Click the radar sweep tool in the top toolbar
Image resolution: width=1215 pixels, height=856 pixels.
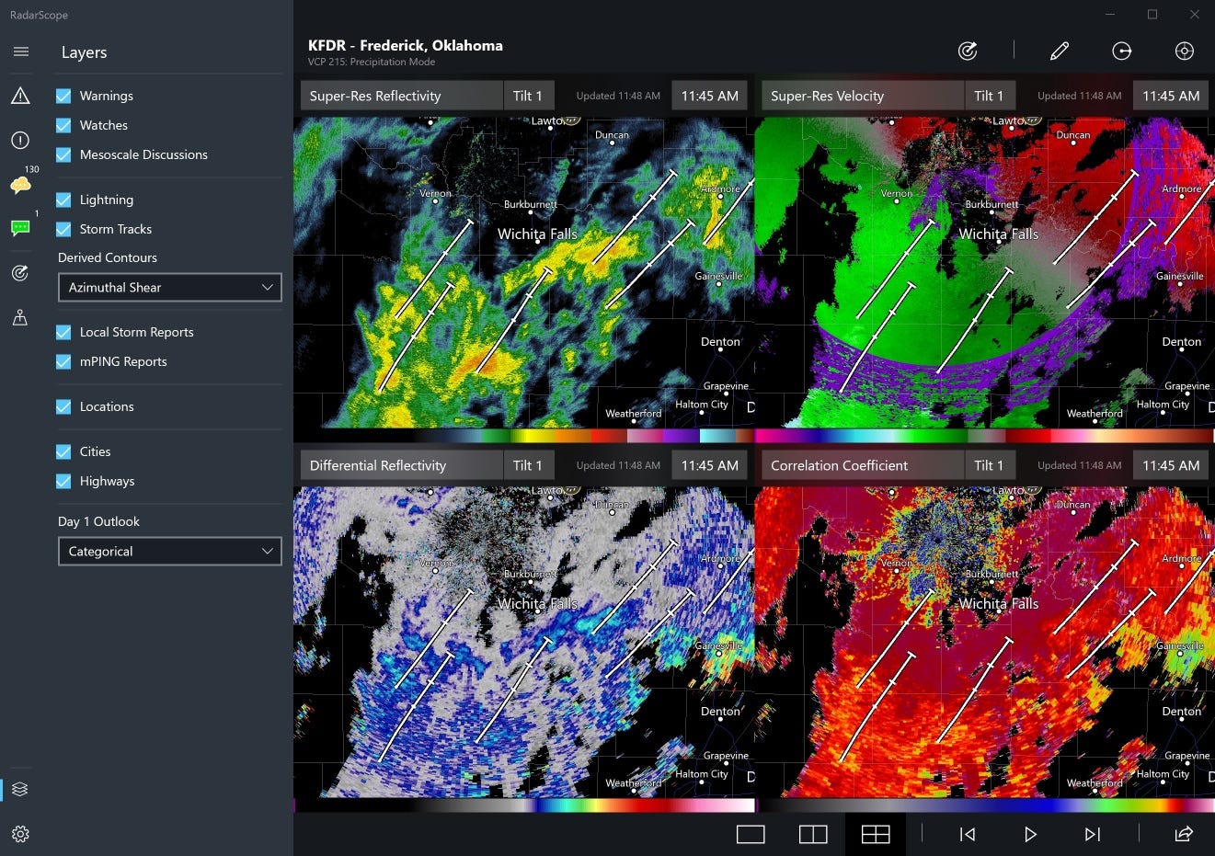point(967,51)
